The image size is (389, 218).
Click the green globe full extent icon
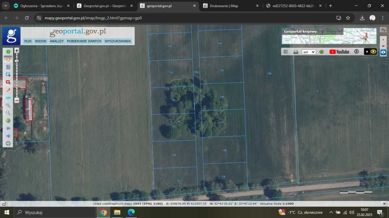pyautogui.click(x=8, y=121)
